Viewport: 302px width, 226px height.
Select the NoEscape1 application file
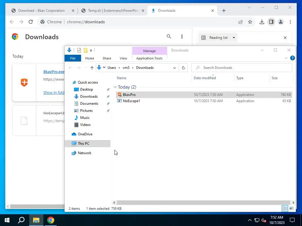[204, 101]
